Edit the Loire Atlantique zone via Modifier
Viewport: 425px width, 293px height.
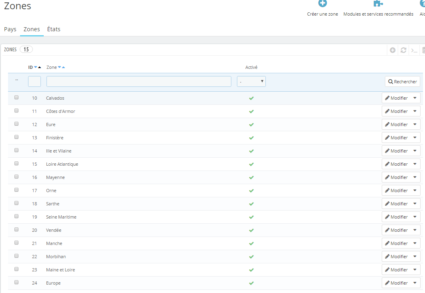click(x=397, y=164)
